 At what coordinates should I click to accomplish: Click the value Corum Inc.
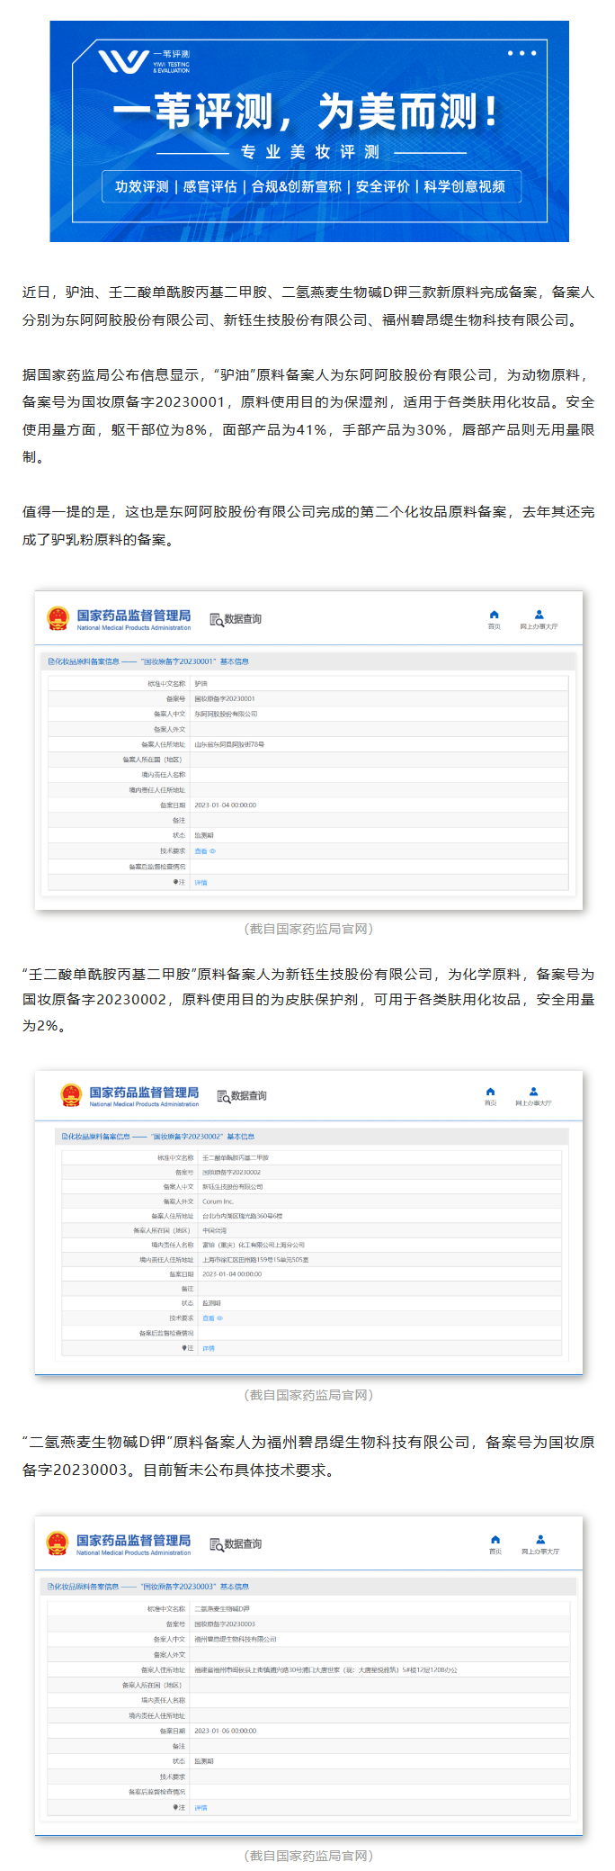(x=218, y=1201)
